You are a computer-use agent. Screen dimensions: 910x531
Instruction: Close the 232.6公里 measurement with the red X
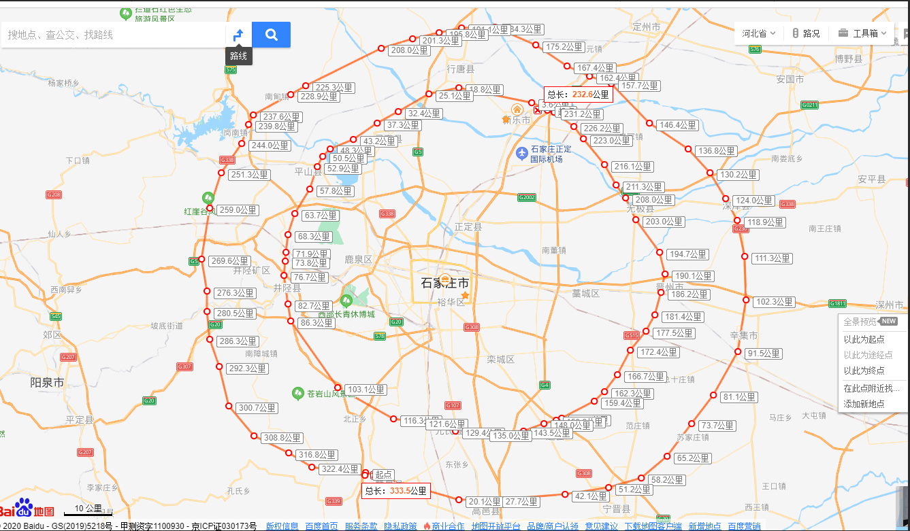tap(538, 109)
